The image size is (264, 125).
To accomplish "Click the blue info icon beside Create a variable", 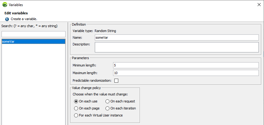I will [7, 19].
